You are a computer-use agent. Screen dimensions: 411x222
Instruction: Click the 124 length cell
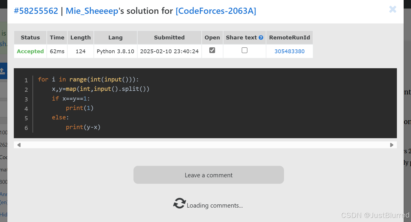[81, 51]
